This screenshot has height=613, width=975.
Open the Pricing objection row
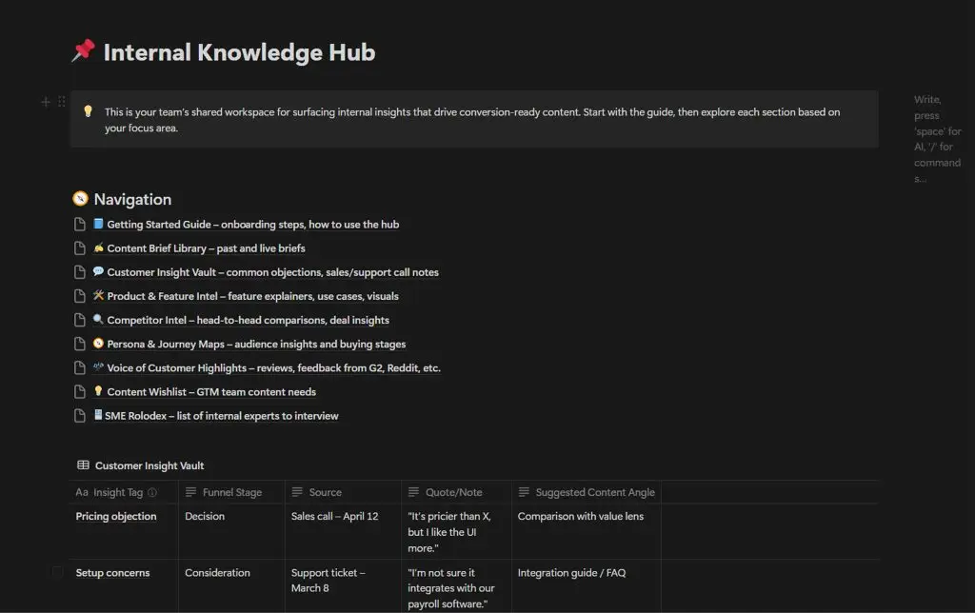click(x=116, y=516)
